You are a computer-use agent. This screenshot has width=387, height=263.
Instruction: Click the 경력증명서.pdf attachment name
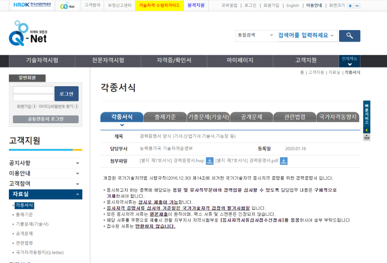click(246, 161)
